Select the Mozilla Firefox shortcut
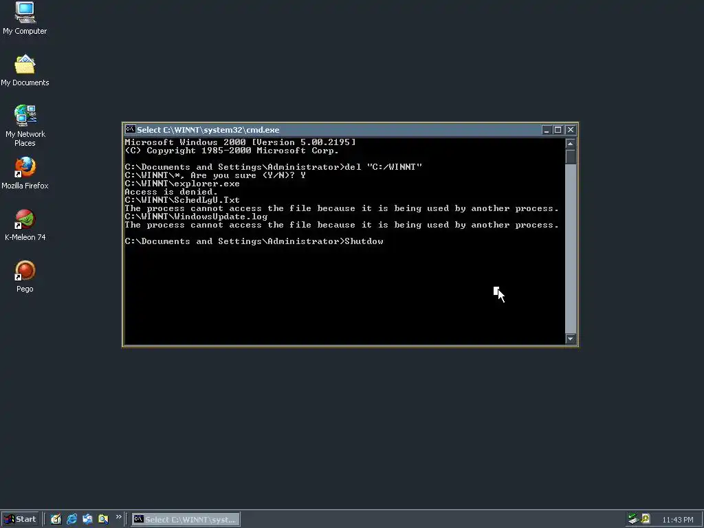This screenshot has height=528, width=704. (25, 173)
